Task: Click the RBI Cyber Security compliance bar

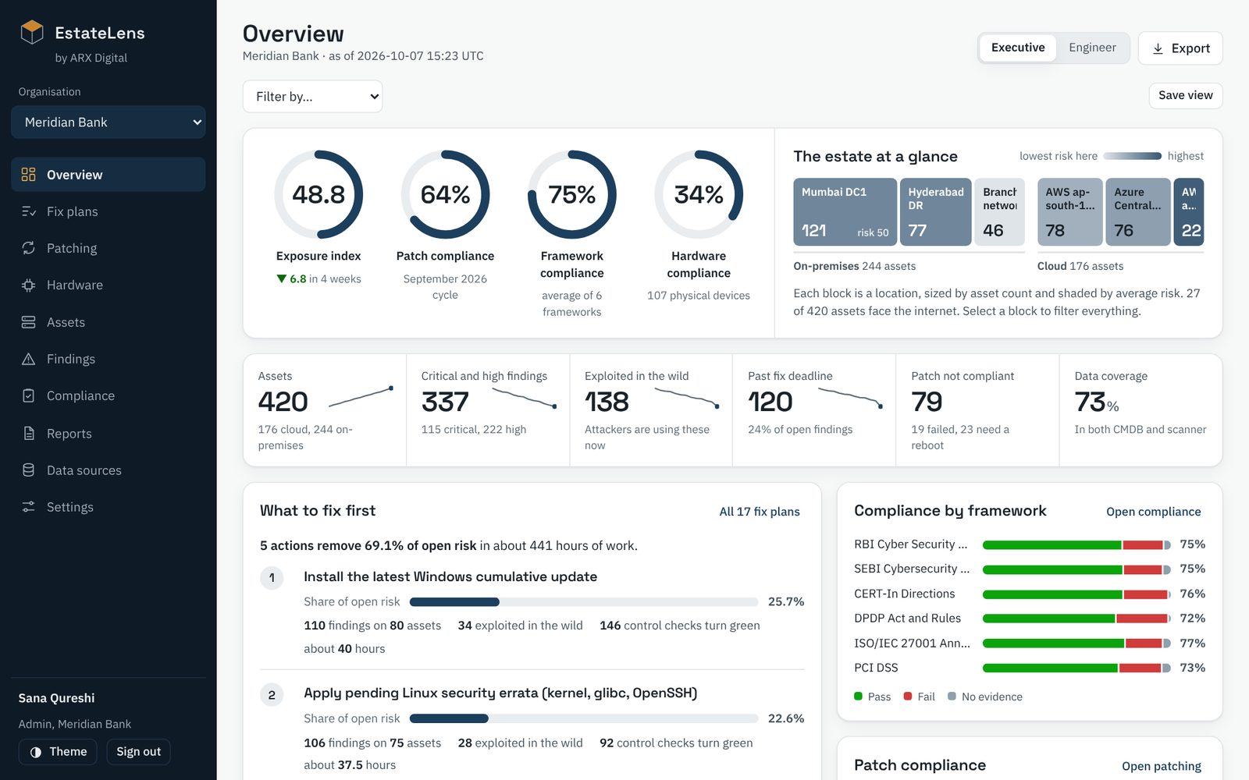Action: (x=1076, y=544)
